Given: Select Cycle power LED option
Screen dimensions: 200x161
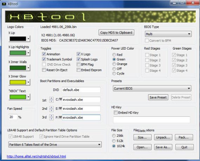Looking at the screenshot, I should 114,73.
